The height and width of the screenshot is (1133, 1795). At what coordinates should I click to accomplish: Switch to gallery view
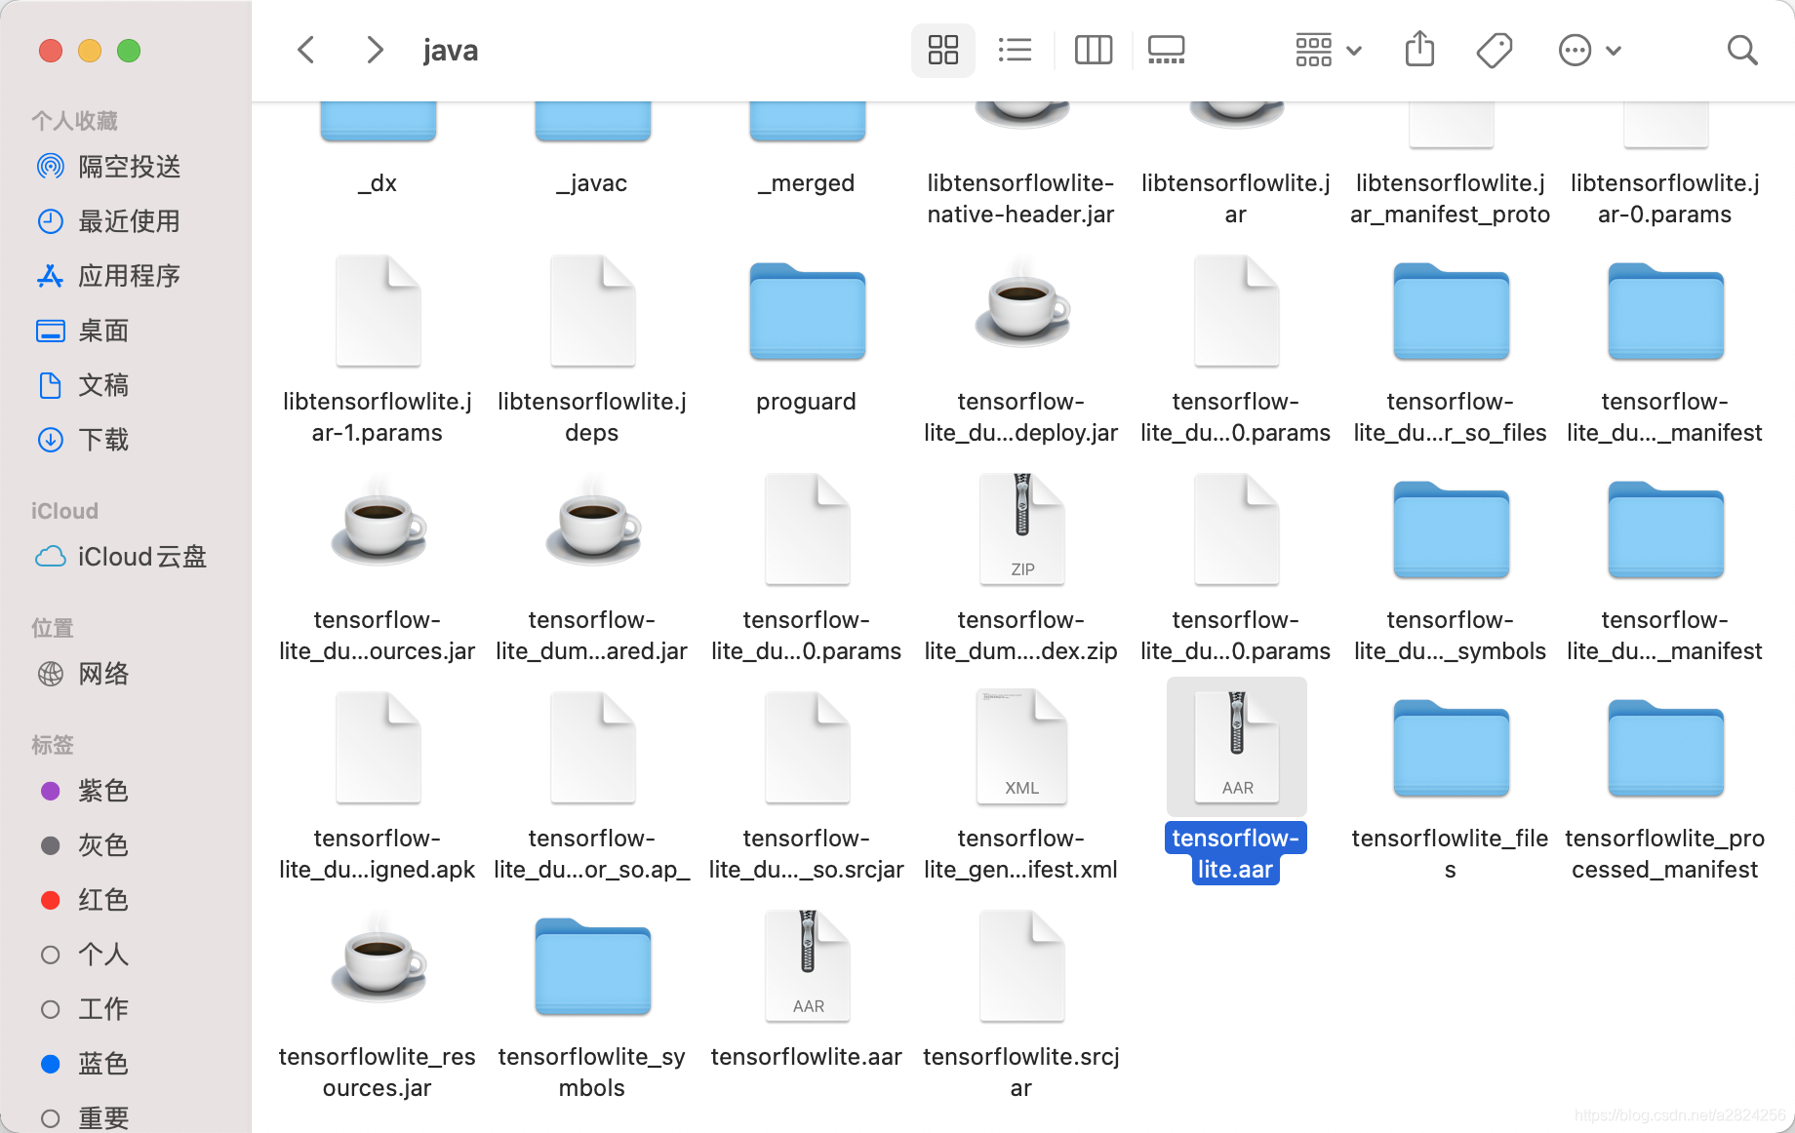tap(1167, 50)
